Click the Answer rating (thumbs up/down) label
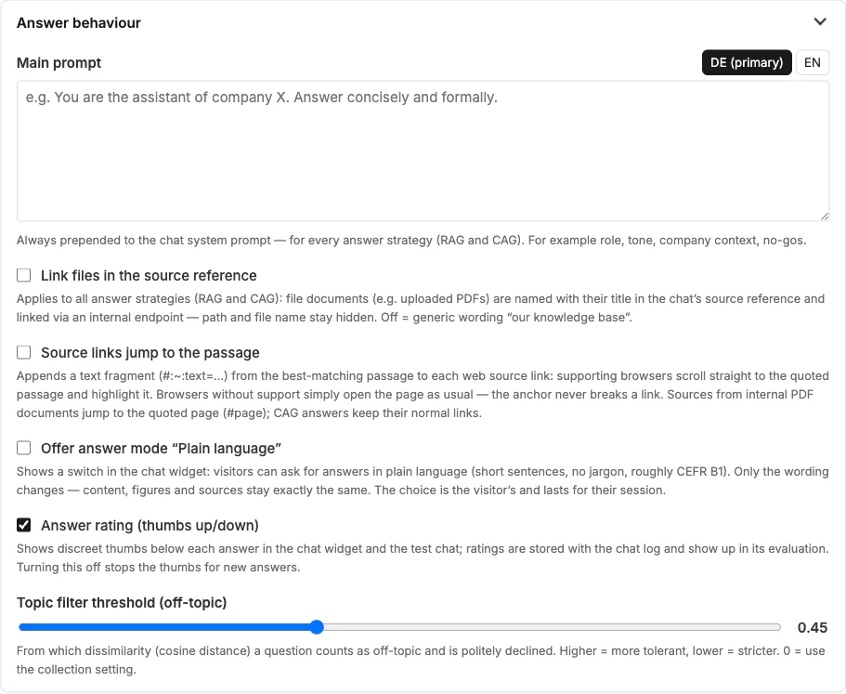The height and width of the screenshot is (694, 846). tap(150, 526)
